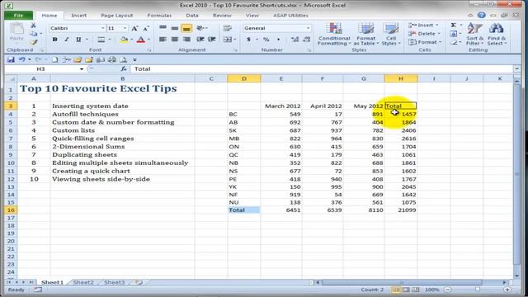
Task: Click the Delete cells button
Action: (424, 34)
